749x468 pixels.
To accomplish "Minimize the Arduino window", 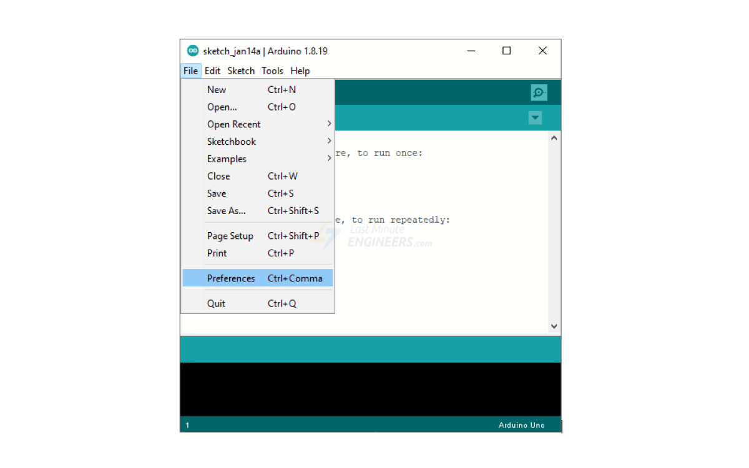I will coord(471,51).
